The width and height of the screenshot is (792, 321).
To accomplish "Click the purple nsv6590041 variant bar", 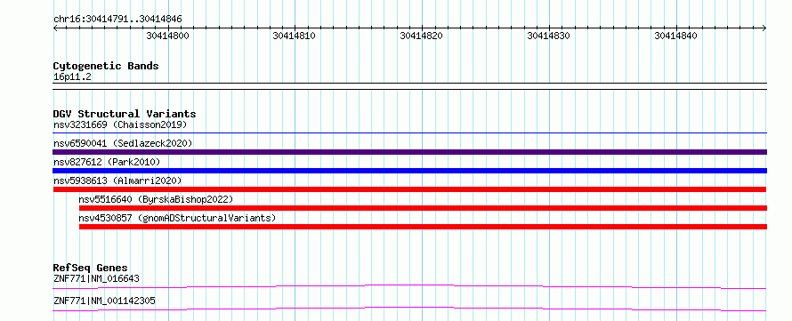I will click(x=409, y=152).
